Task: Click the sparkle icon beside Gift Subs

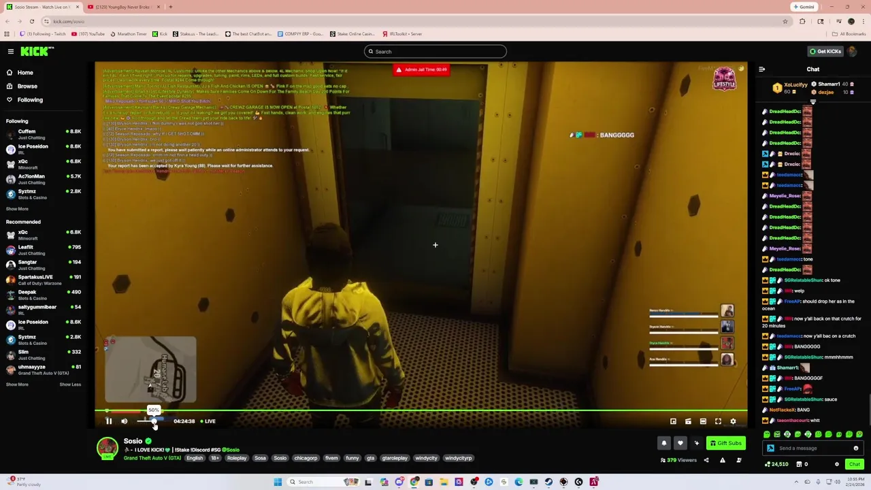Action: point(696,443)
